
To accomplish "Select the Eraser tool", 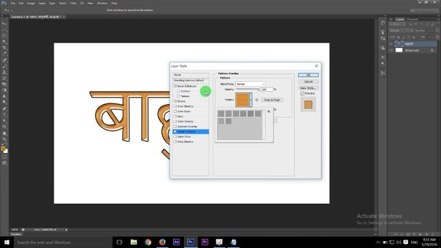I will 4,84.
